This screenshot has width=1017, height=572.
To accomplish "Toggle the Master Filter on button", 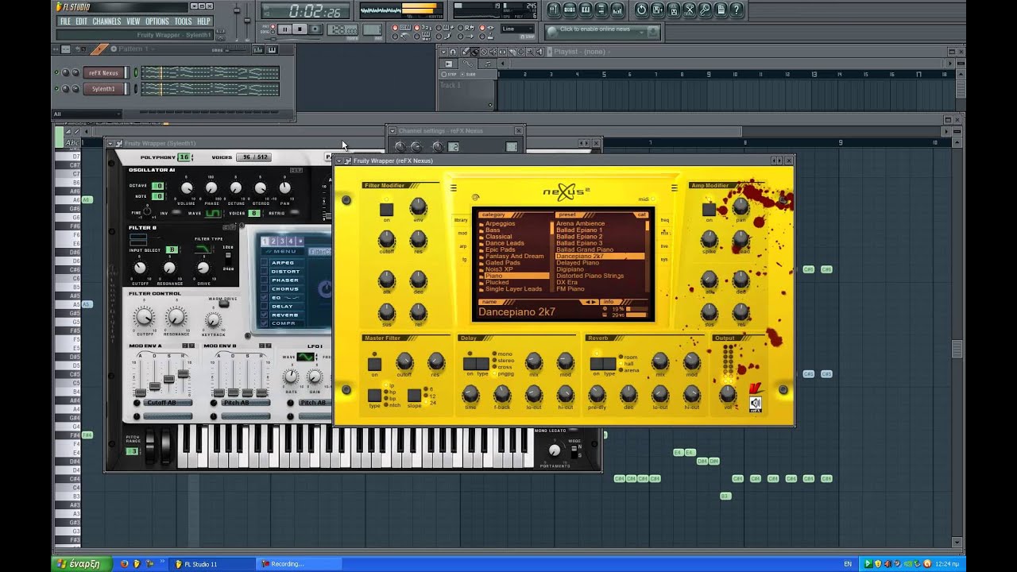I will pos(374,364).
